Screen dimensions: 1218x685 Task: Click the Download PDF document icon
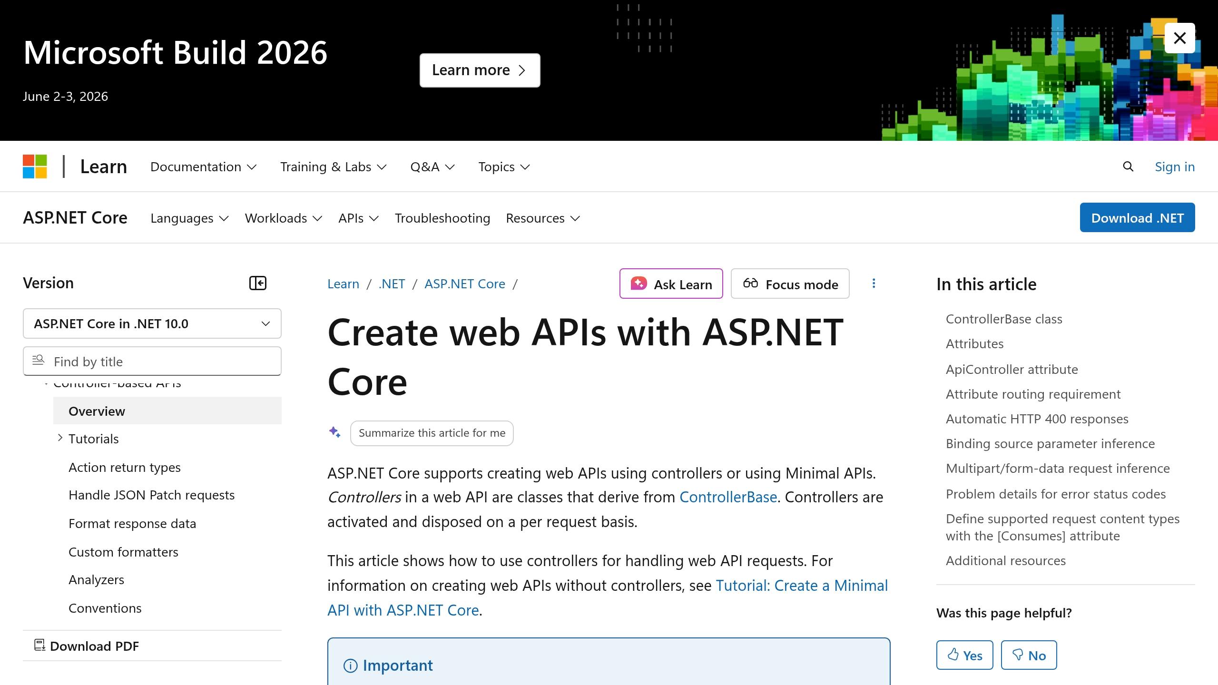[40, 646]
